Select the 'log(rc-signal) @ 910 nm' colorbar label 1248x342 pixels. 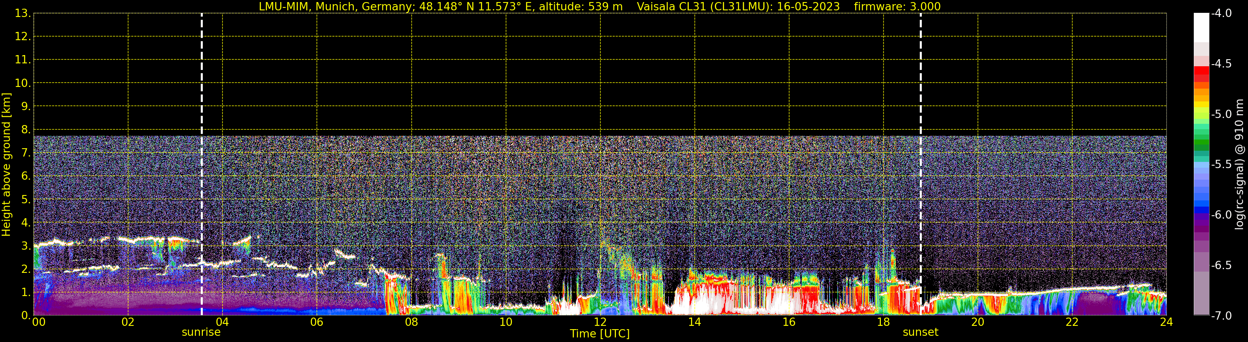pyautogui.click(x=1239, y=164)
